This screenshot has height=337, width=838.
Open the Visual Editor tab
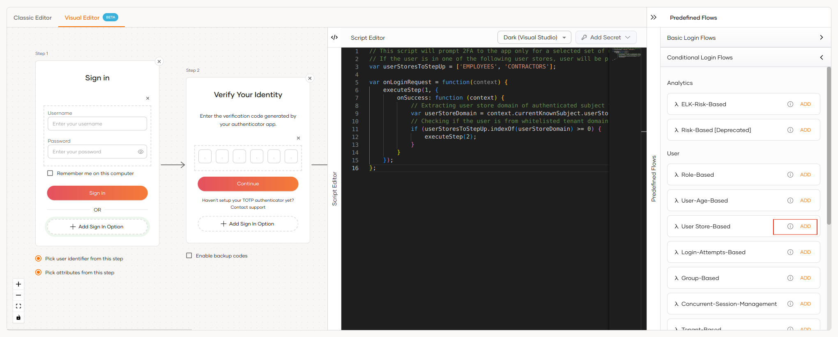(91, 18)
